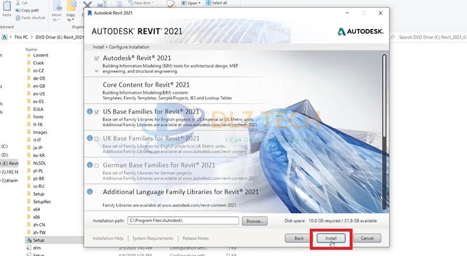Select Core Content for Revit 2021 heading
Image resolution: width=467 pixels, height=256 pixels.
click(146, 85)
